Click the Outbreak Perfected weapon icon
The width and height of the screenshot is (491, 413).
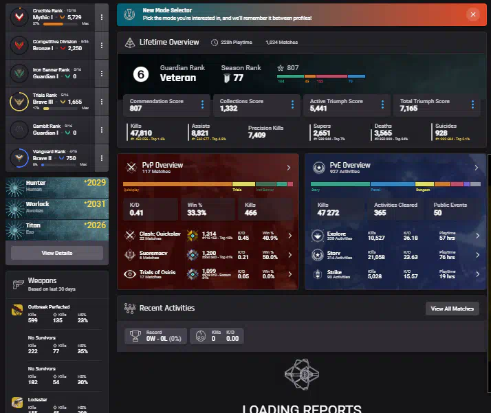click(x=17, y=310)
